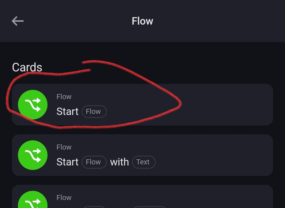Select the Flow chip in the 'with Text' card
Screen dimensions: 285x208
94,162
